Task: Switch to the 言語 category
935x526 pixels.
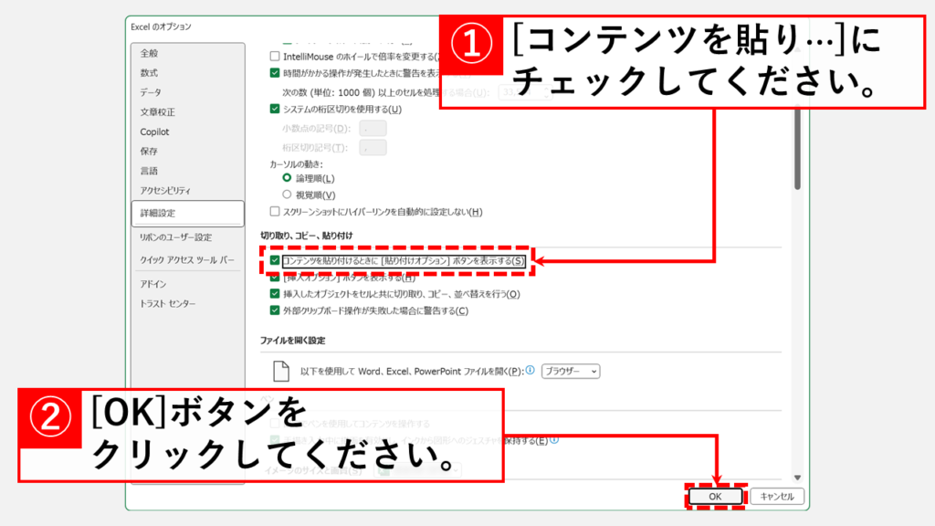Action: tap(149, 171)
